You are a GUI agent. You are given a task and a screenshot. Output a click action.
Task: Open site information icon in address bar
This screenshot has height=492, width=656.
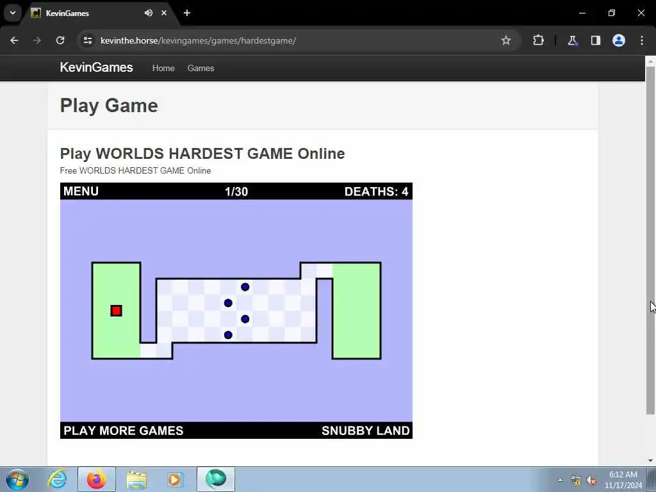(x=87, y=40)
